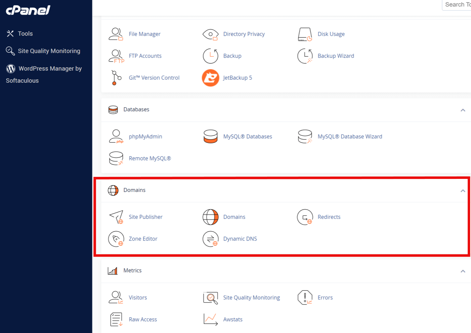Collapse the Domains section chevron
Viewport: 471px width, 333px height.
click(x=463, y=191)
